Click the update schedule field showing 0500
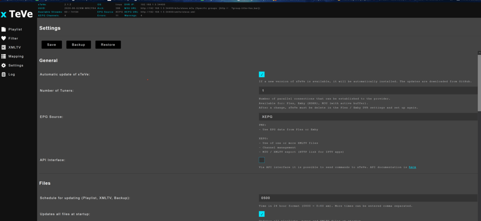The image size is (481, 221). tap(368, 198)
